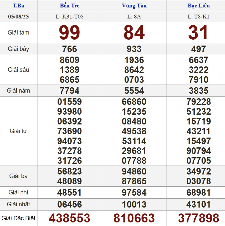
Task: Click Bến Tre seventh prize number 766
Action: click(x=70, y=49)
